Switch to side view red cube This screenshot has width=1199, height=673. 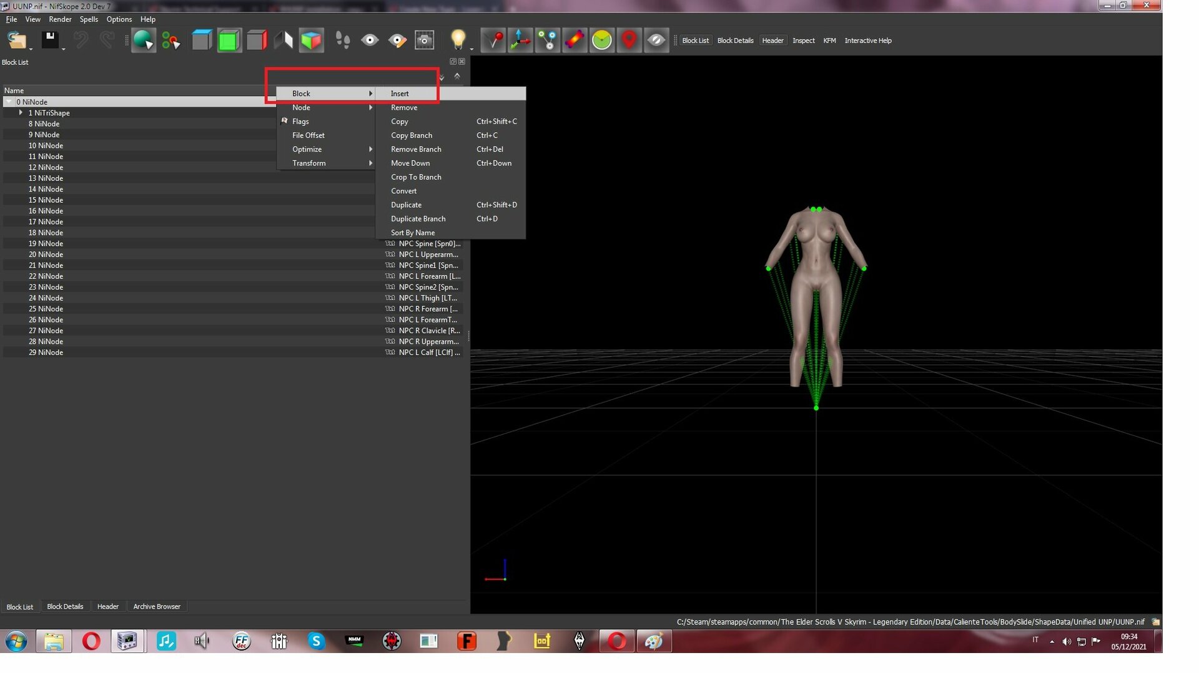(257, 41)
